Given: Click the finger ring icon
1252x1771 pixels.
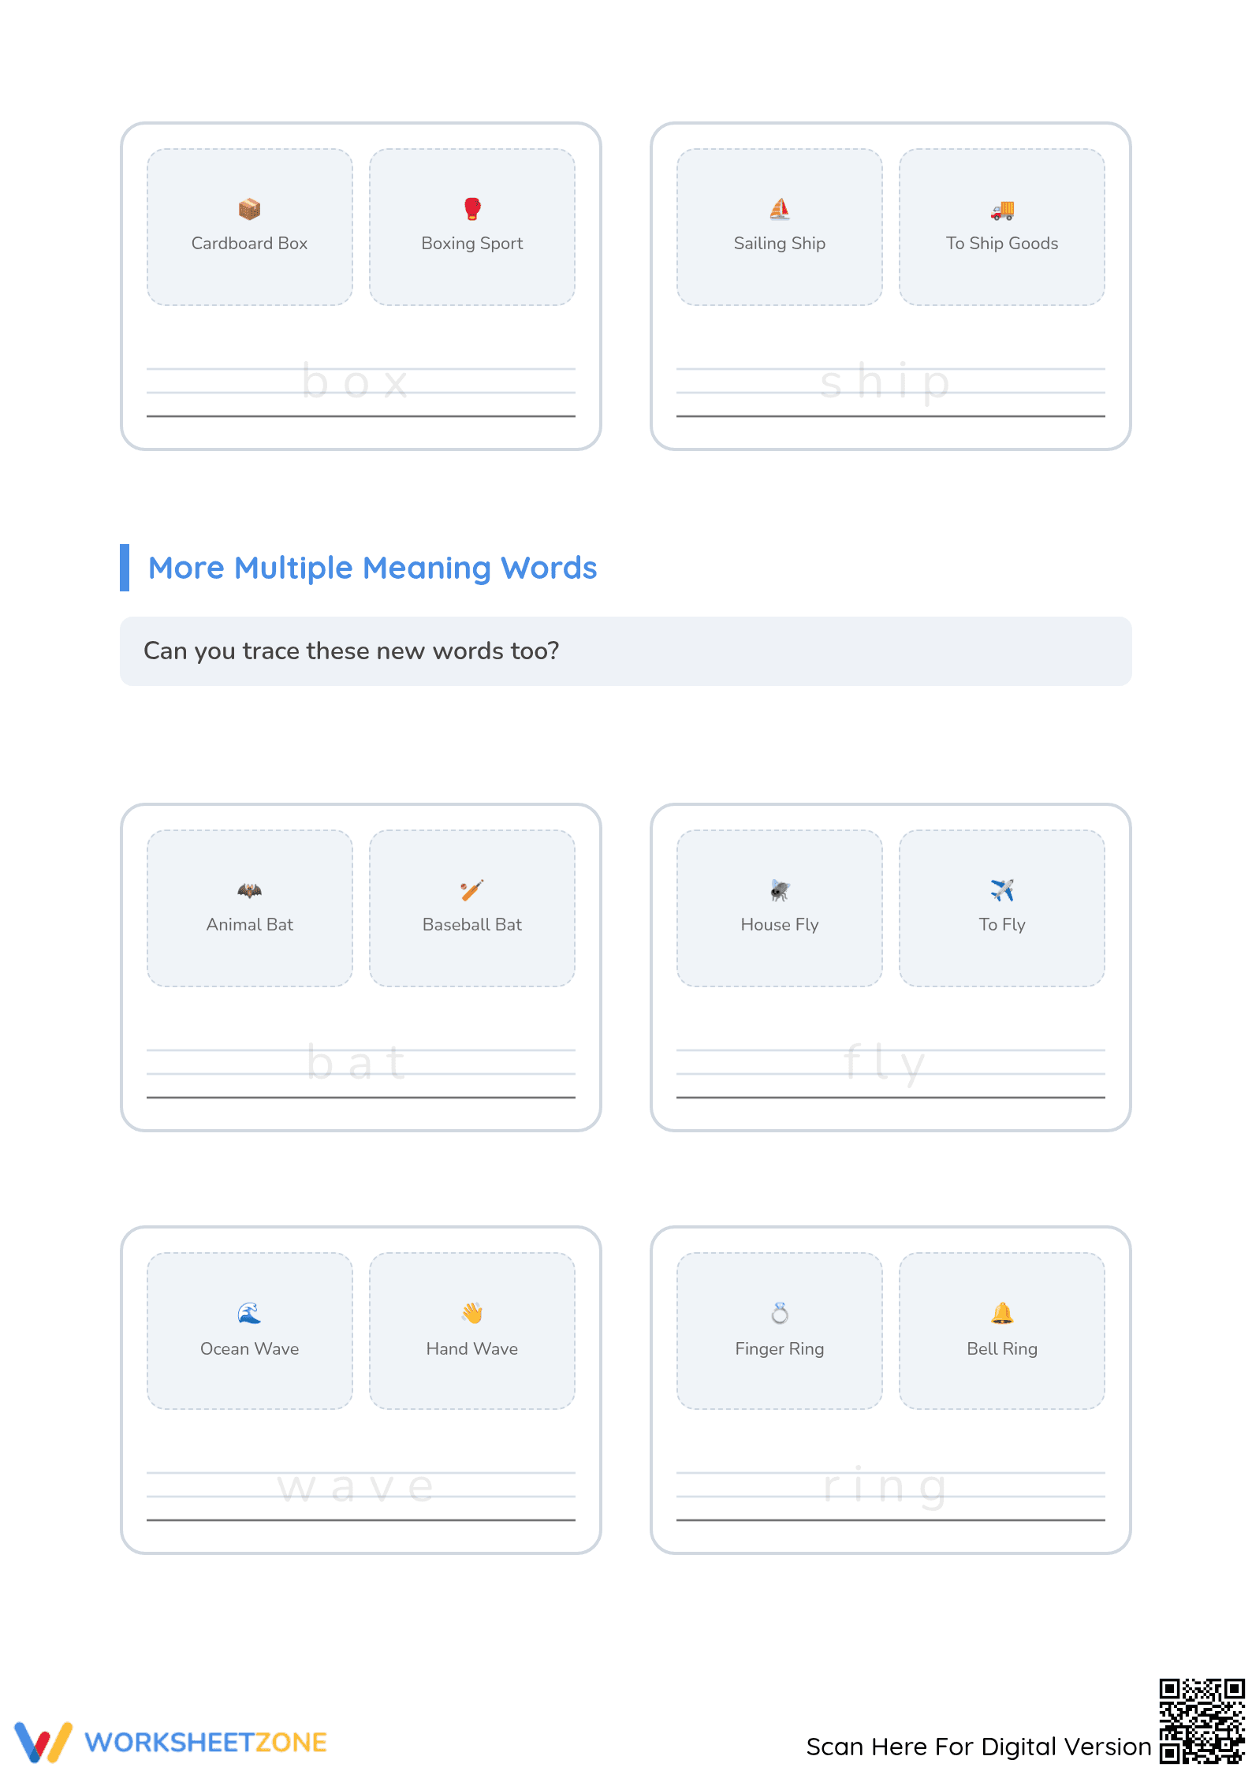Looking at the screenshot, I should pos(780,1314).
